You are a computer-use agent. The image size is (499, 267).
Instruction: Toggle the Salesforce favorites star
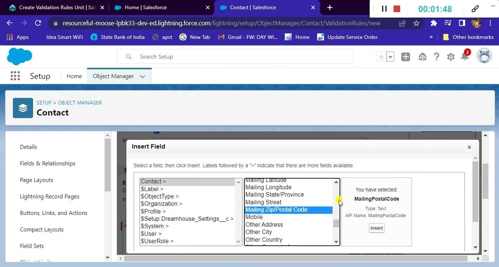click(x=381, y=57)
